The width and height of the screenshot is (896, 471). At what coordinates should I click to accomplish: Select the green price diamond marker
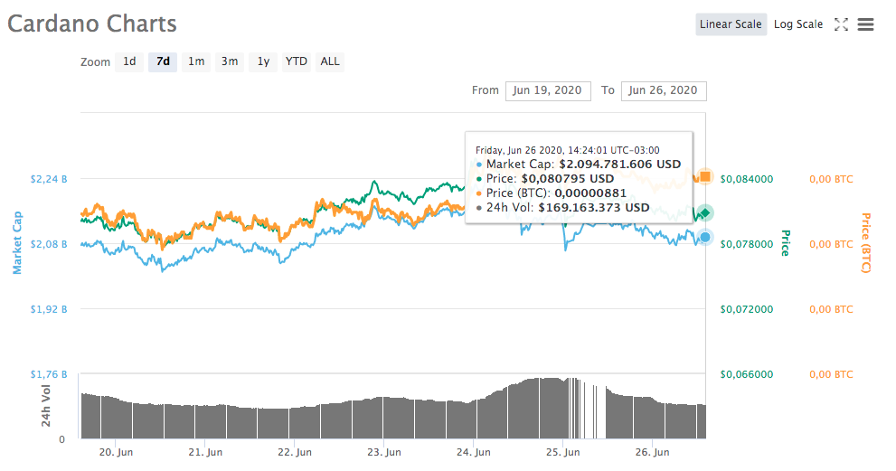[x=705, y=213]
